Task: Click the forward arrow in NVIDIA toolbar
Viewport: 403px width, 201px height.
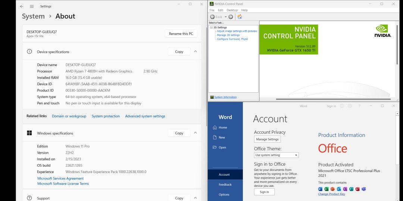Action: tap(231, 17)
